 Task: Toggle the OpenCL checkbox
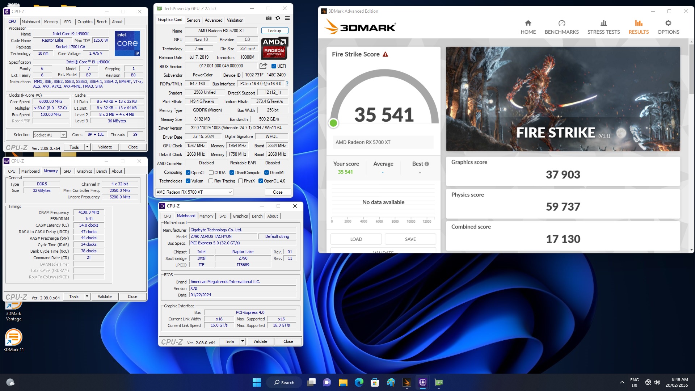click(x=188, y=173)
